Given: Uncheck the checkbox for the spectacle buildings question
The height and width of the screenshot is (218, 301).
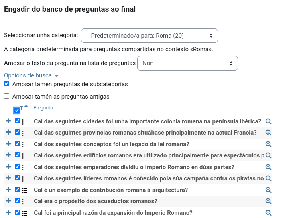Looking at the screenshot, I should [x=17, y=155].
